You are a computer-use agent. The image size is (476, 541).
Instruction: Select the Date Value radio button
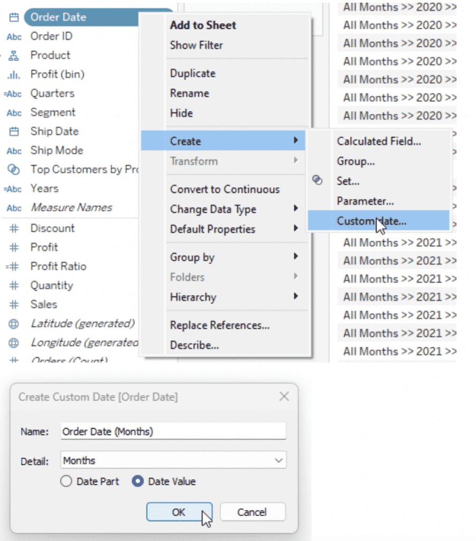(x=138, y=481)
